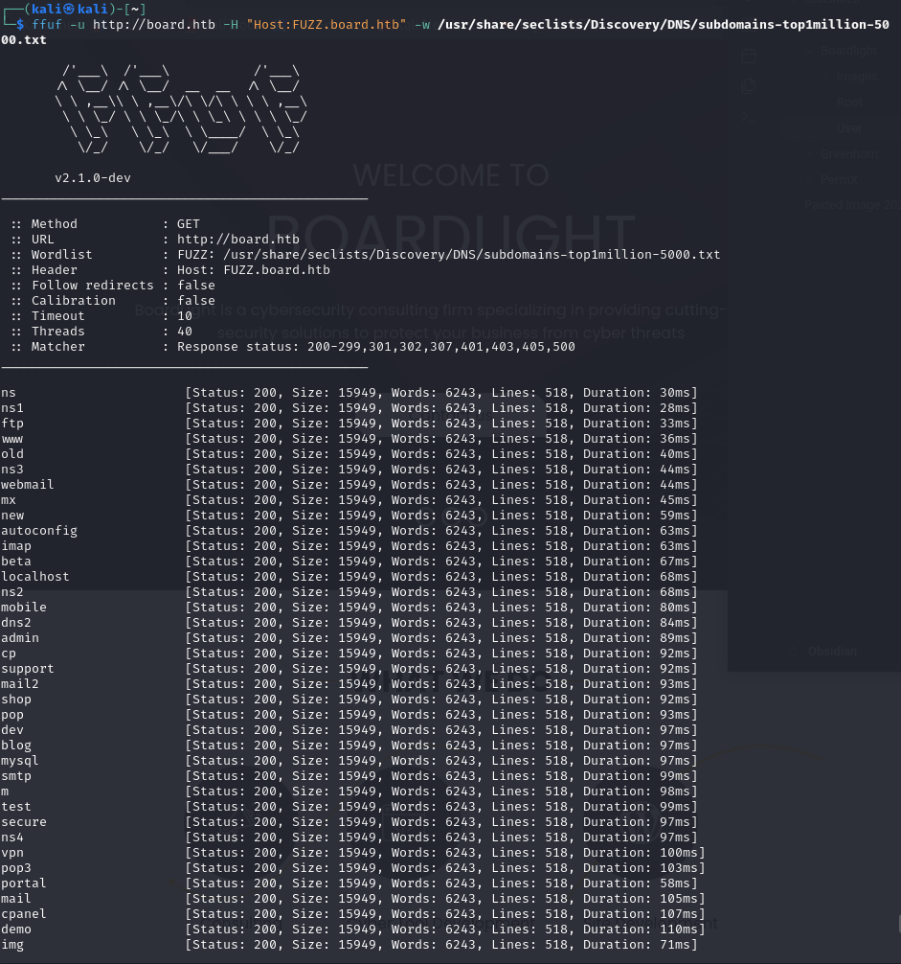Click the 'ns3' result row name

click(x=12, y=470)
